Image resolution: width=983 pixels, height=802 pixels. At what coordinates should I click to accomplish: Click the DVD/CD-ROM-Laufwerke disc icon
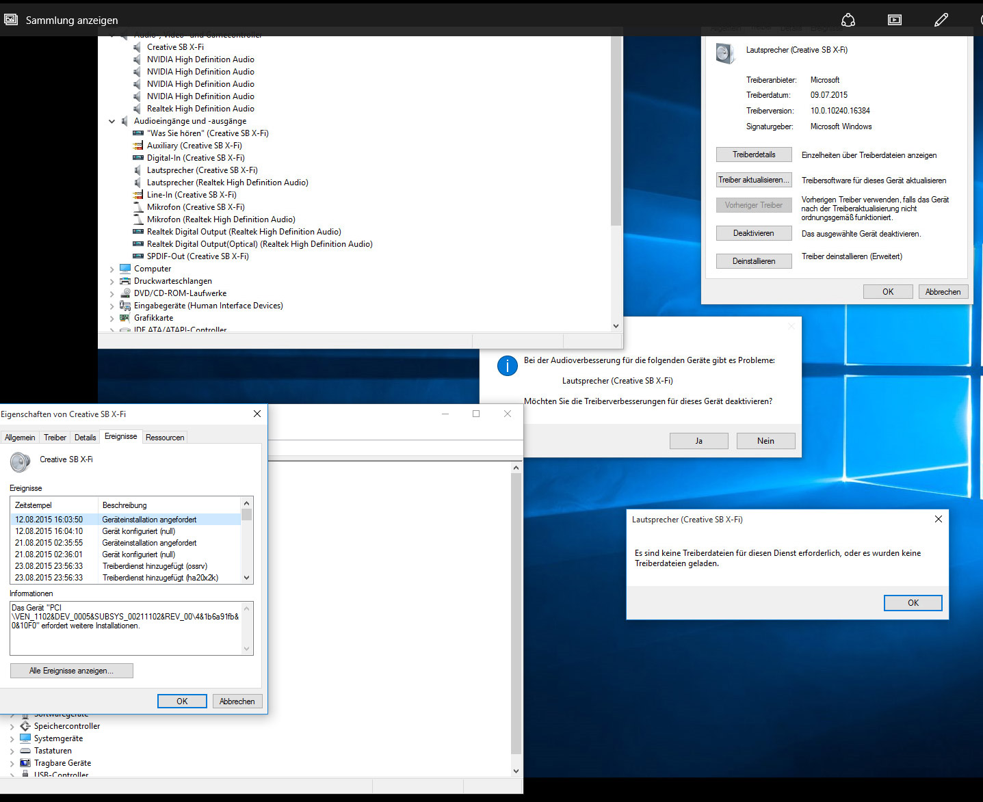click(x=125, y=293)
